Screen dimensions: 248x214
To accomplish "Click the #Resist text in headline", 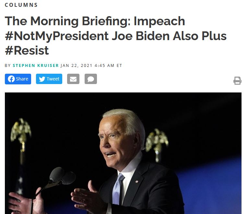I will point(27,51).
